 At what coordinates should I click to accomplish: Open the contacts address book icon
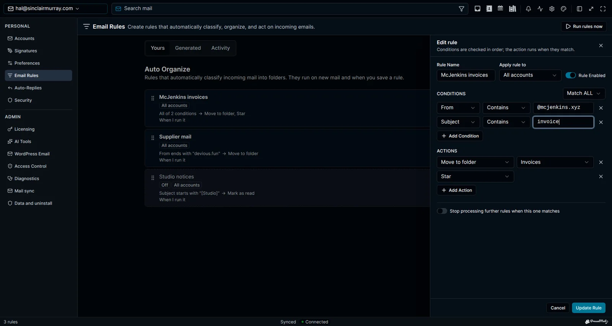[489, 8]
